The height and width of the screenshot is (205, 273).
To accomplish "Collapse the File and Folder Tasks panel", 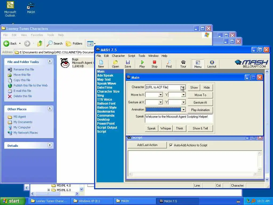I will (x=50, y=61).
